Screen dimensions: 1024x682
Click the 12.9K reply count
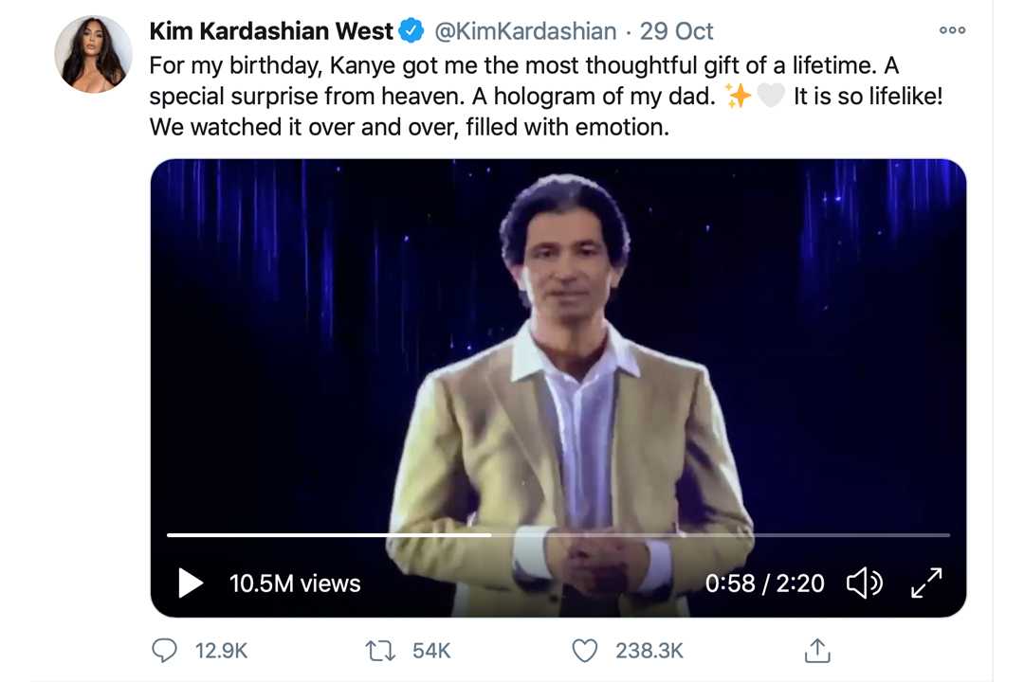(x=221, y=651)
